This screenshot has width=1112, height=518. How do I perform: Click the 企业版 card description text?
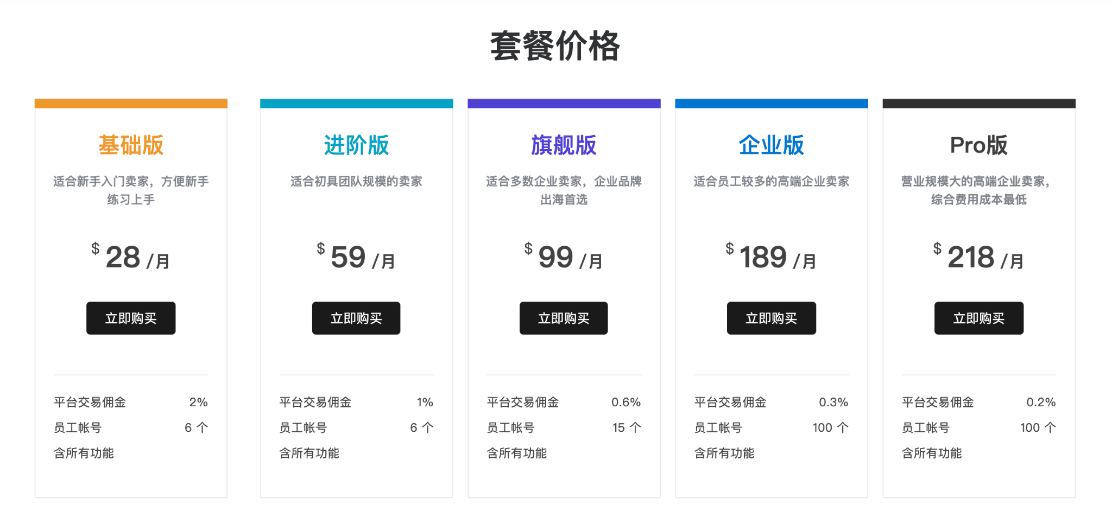(x=771, y=181)
